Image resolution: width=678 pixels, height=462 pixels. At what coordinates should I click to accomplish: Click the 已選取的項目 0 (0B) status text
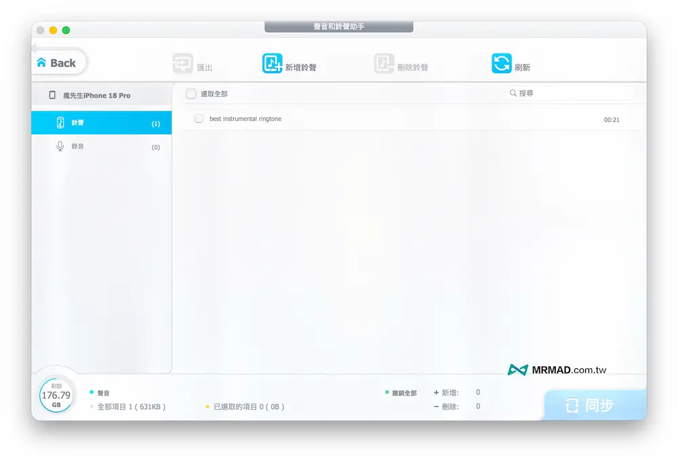coord(249,406)
